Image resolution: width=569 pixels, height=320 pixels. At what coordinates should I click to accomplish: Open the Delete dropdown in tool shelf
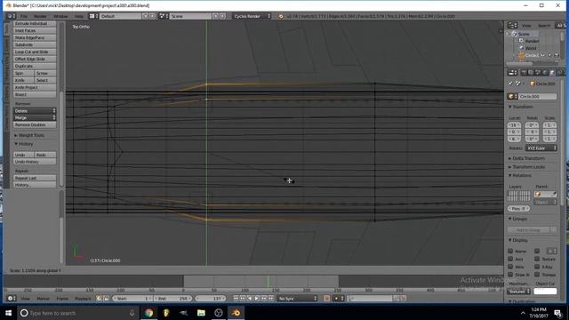point(35,110)
